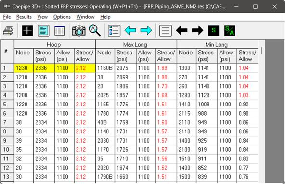This screenshot has height=184, width=285.
Task: Go to next result with cyan right arrow
Action: (146, 30)
